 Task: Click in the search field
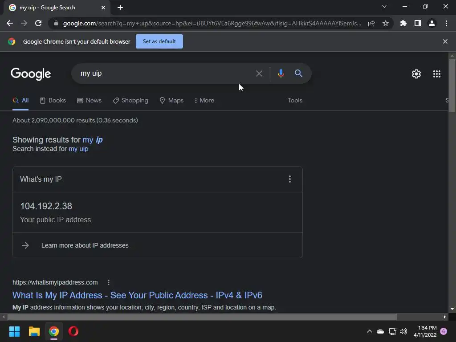pos(163,73)
